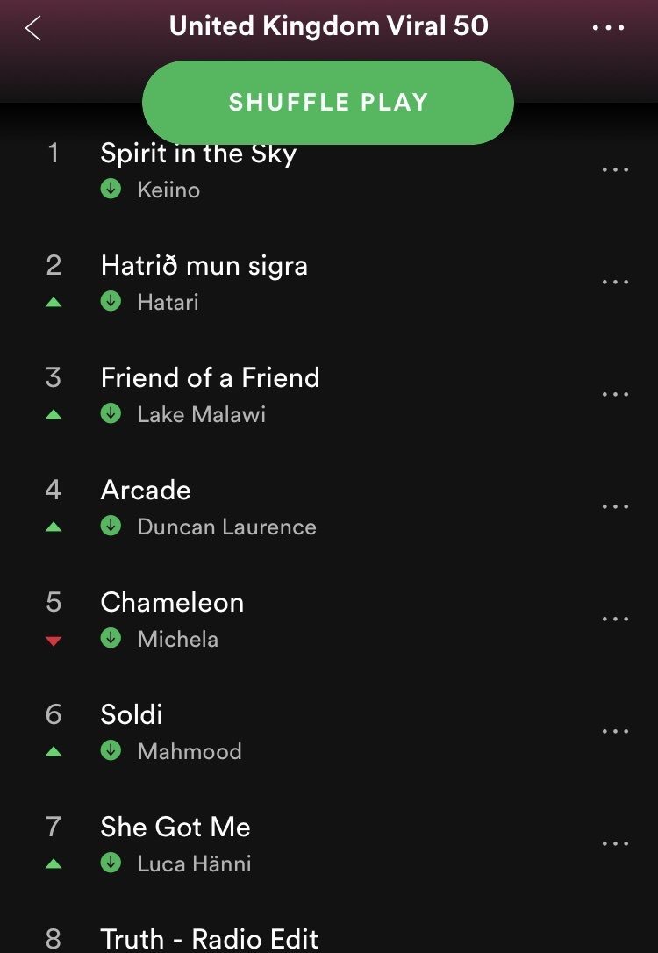The width and height of the screenshot is (658, 953).
Task: Open more options for Hatrið mun sigra
Action: (x=615, y=283)
